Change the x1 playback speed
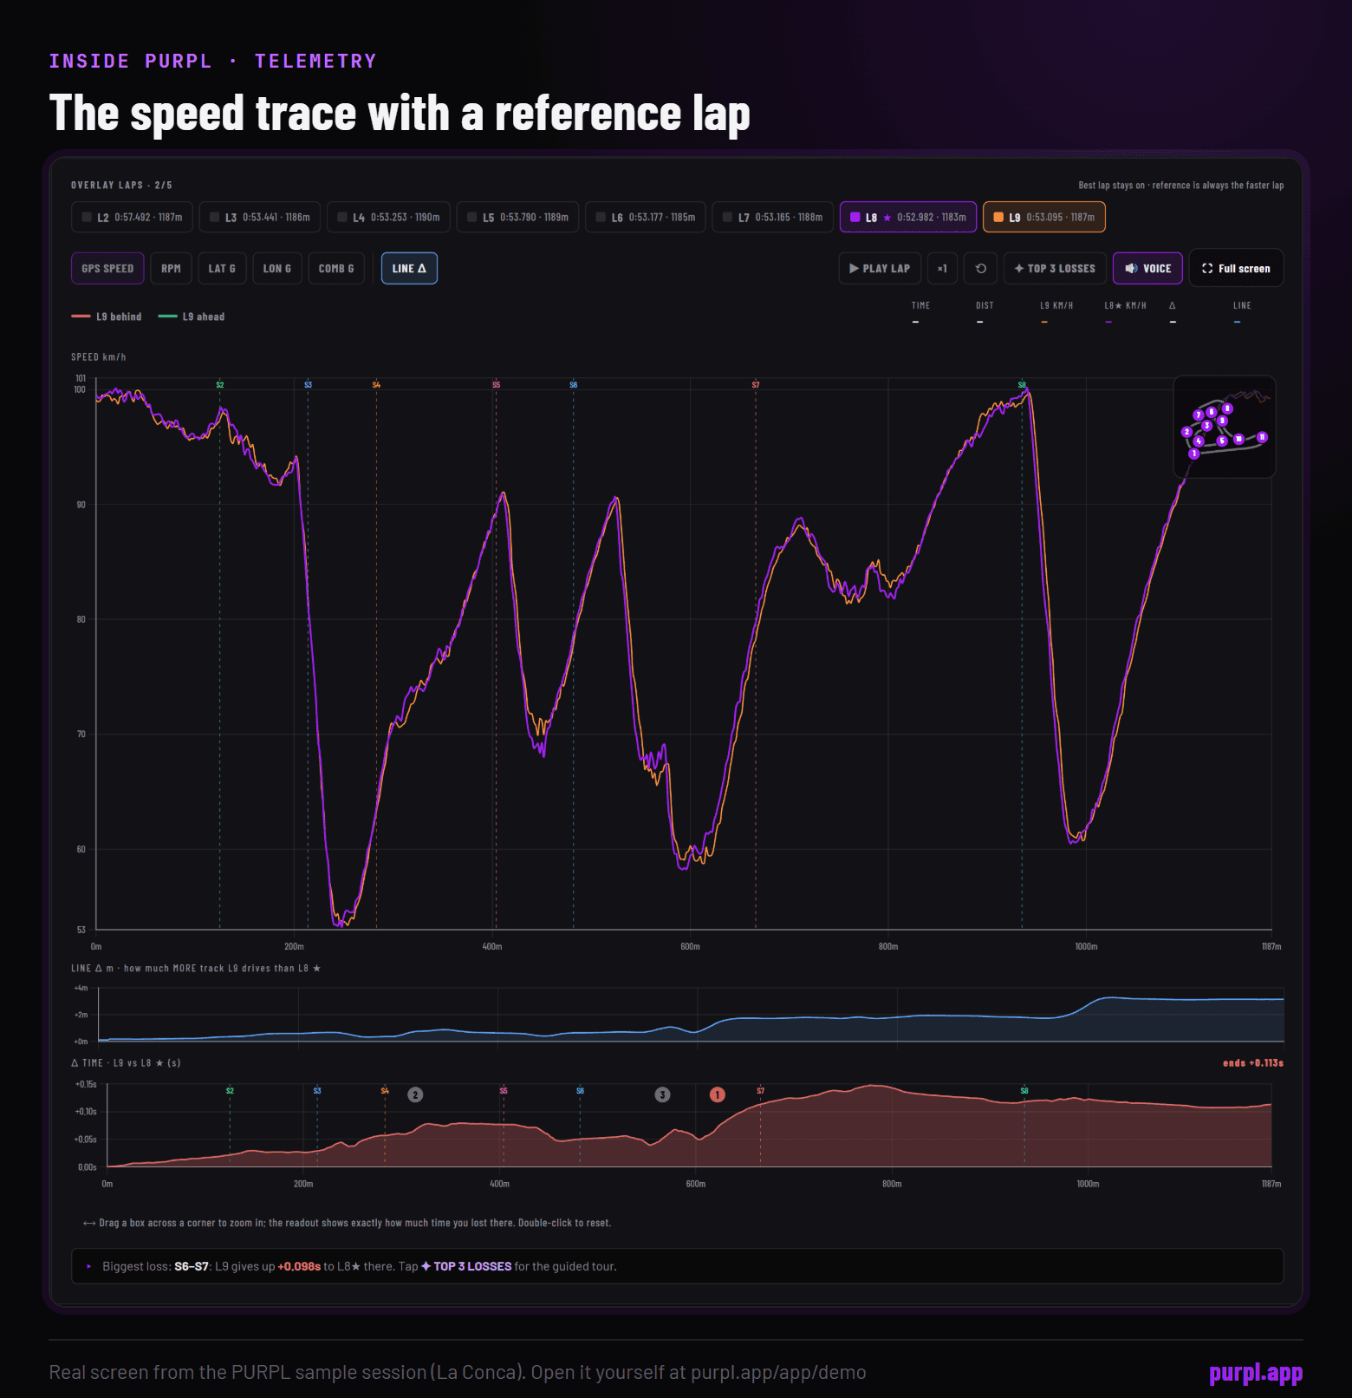The width and height of the screenshot is (1352, 1398). pyautogui.click(x=942, y=268)
